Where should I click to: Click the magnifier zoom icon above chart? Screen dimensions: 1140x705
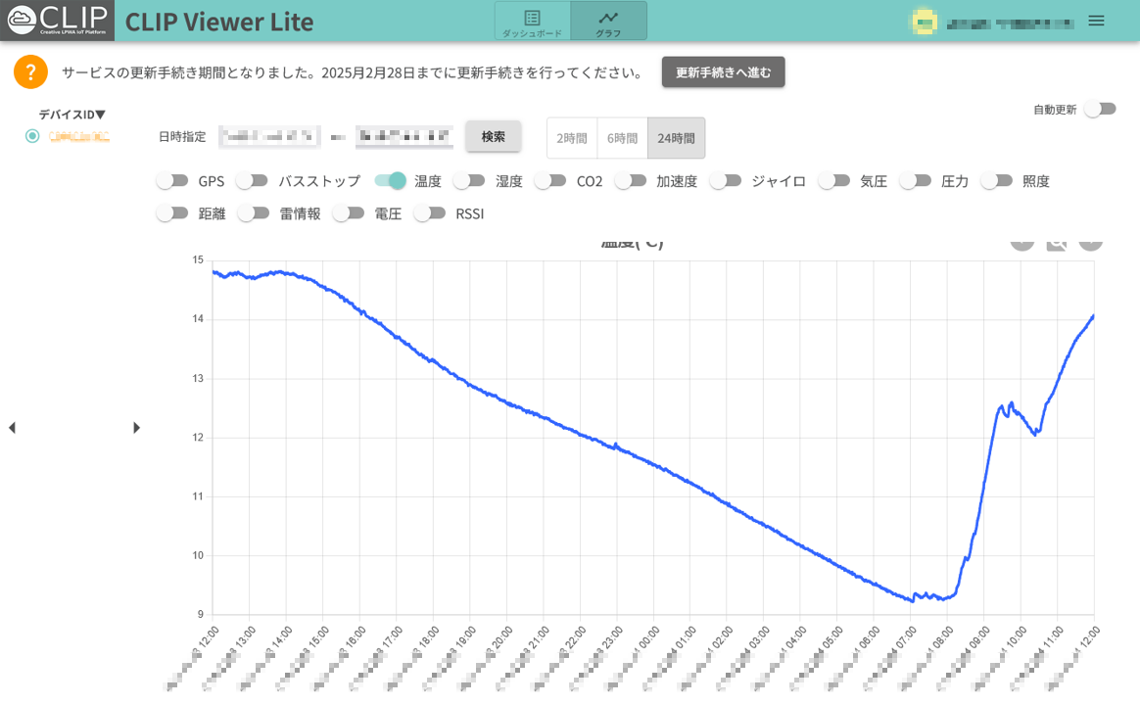tap(1056, 242)
